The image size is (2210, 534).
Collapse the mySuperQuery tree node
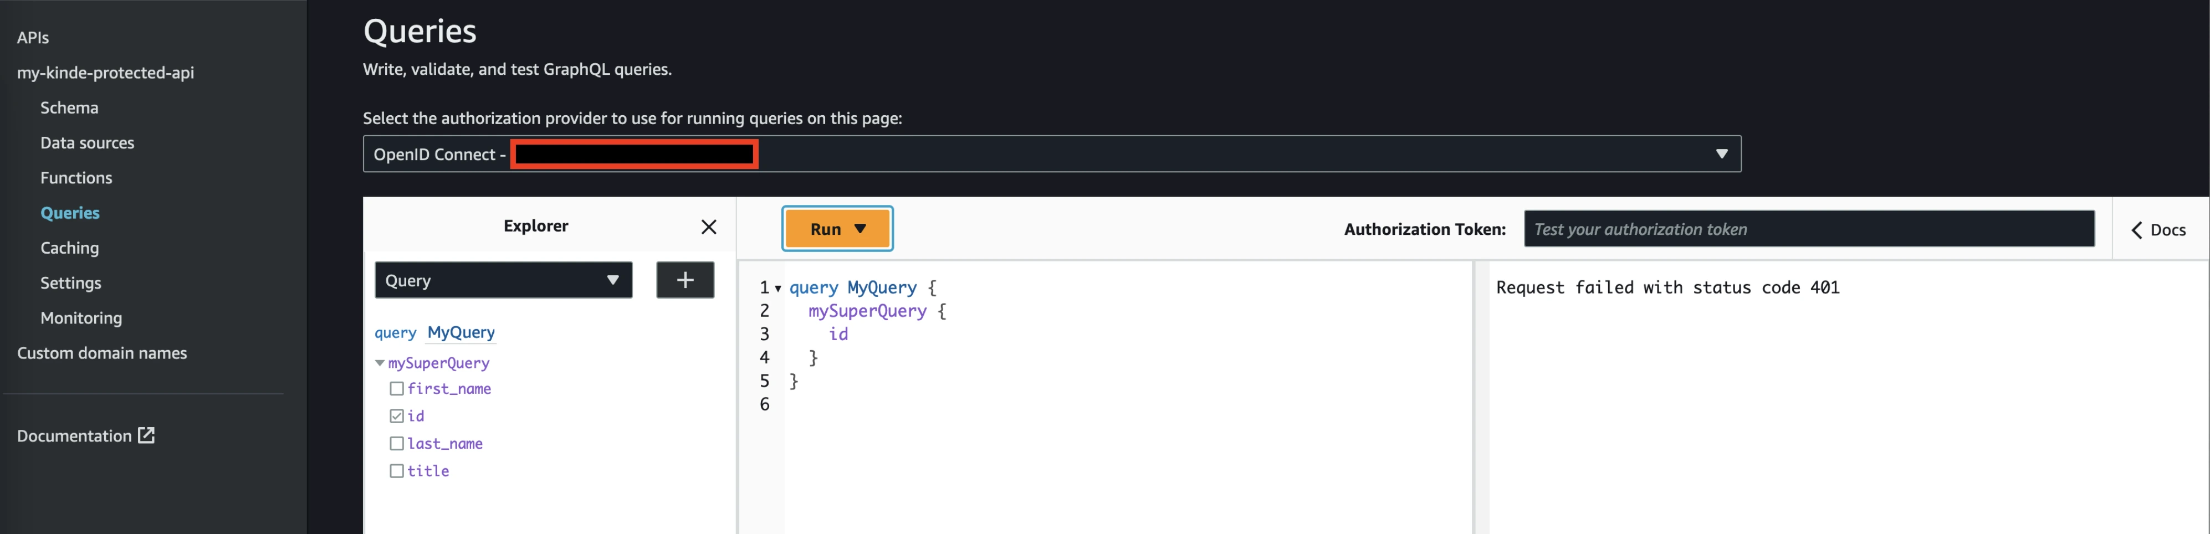pyautogui.click(x=379, y=363)
